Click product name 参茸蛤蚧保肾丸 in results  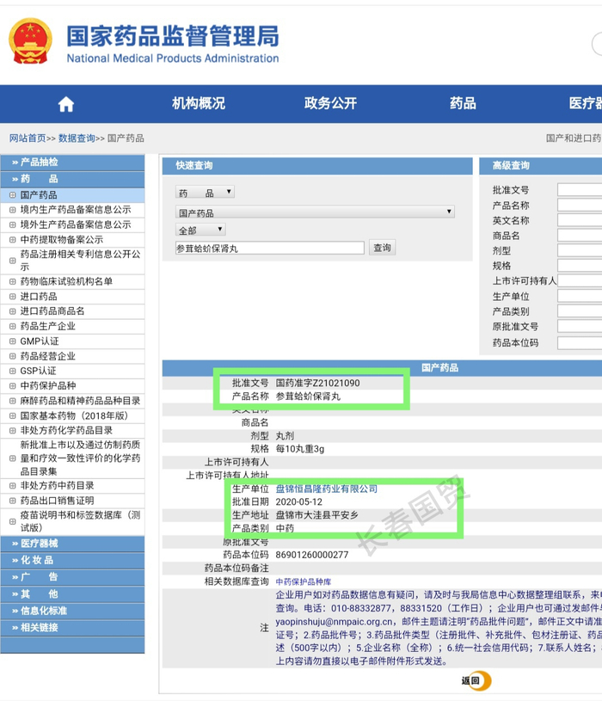tap(308, 397)
